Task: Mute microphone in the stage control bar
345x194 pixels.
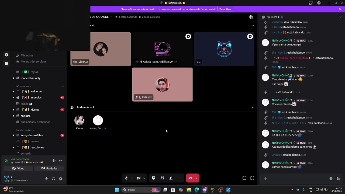Action: tap(126, 178)
